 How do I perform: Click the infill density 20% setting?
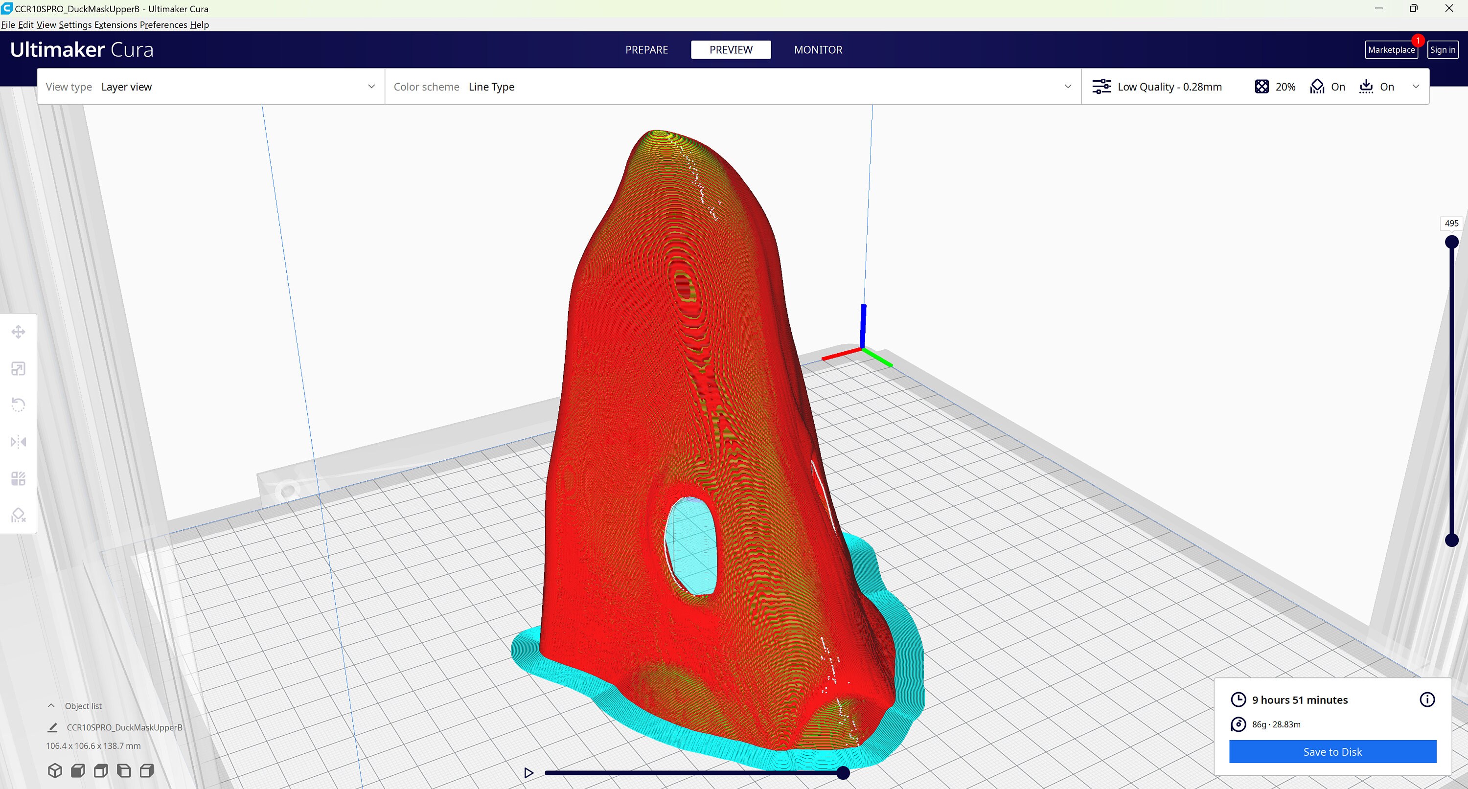1274,86
